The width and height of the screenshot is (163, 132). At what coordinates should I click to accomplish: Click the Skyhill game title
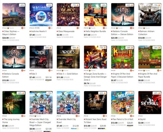click(x=143, y=119)
